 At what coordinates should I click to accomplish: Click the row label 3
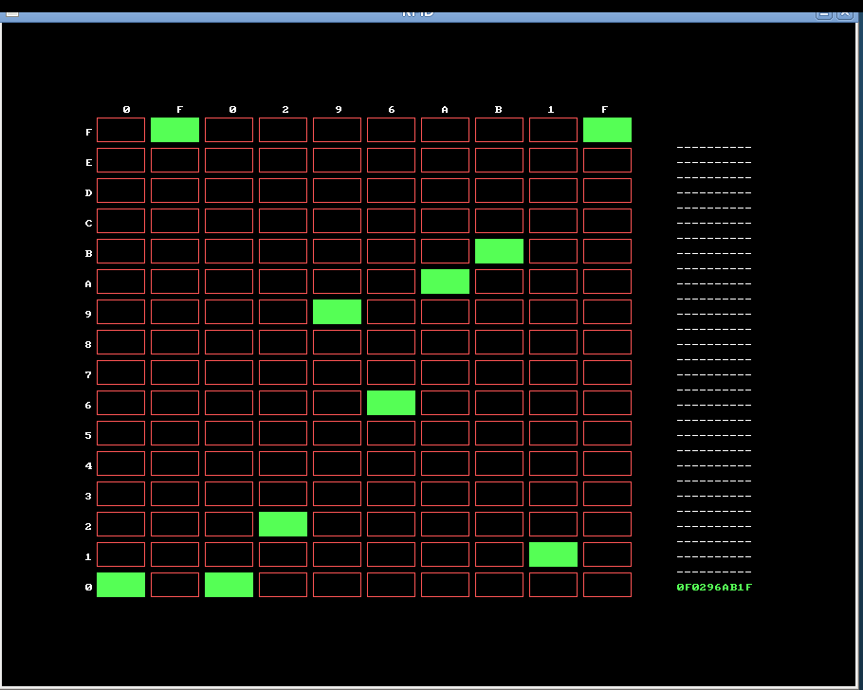point(88,496)
